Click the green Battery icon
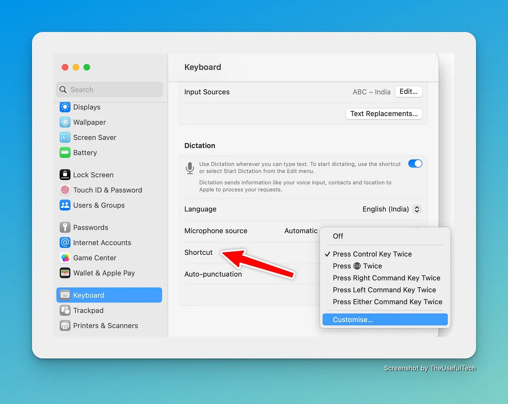Image resolution: width=508 pixels, height=404 pixels. click(65, 152)
